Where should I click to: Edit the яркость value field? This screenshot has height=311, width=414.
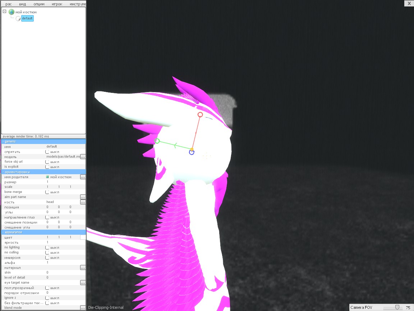pos(48,242)
